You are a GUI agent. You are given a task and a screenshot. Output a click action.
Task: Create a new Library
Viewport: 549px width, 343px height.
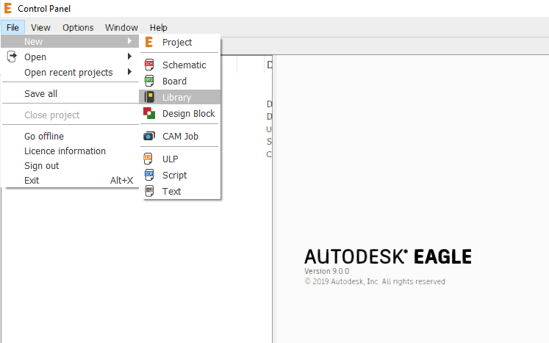coord(180,97)
